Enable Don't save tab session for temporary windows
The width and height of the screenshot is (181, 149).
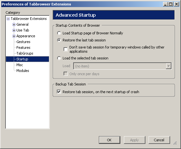(x=65, y=49)
